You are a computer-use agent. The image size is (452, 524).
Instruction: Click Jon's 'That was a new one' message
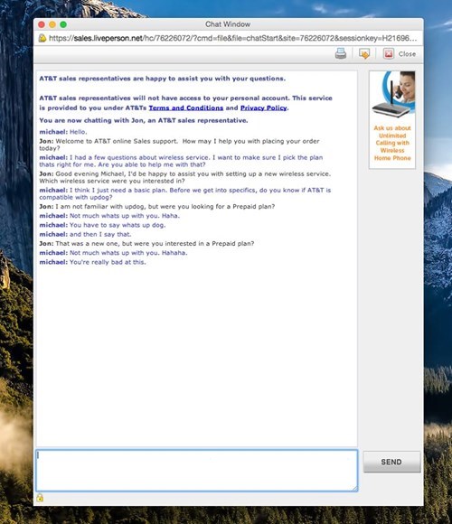pos(146,244)
